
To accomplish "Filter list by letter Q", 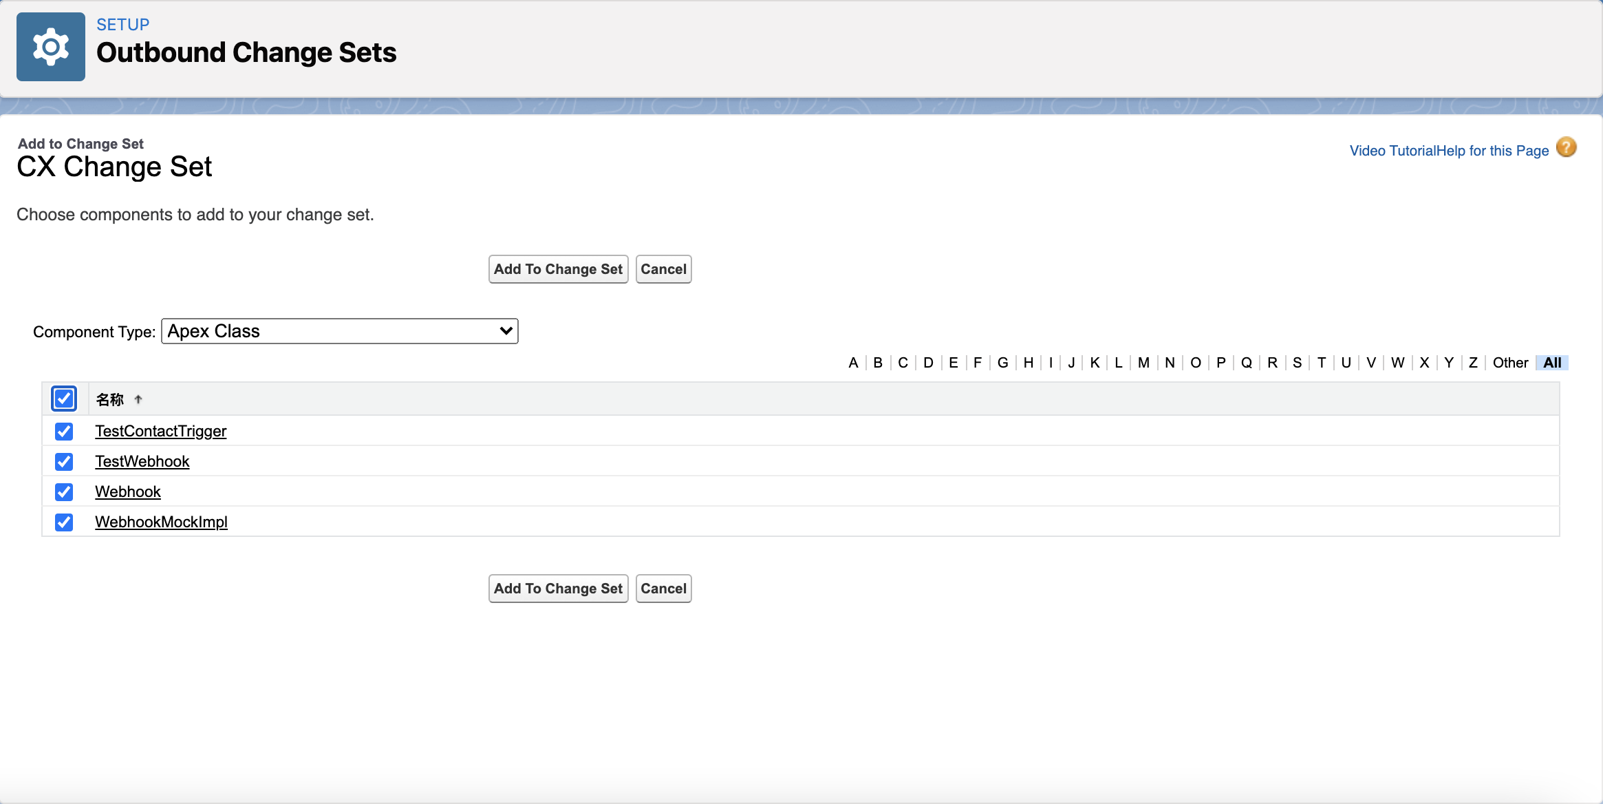I will point(1246,363).
